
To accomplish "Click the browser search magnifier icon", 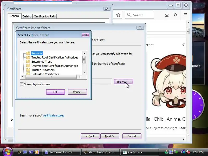I will click(129, 15).
